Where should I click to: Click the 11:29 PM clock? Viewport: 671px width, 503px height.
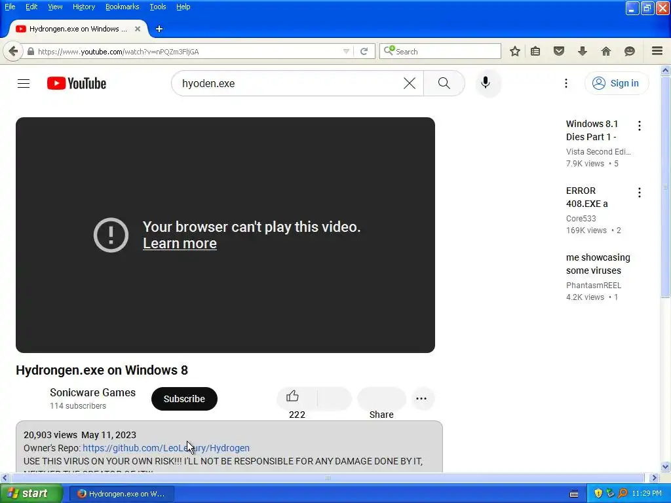(x=647, y=493)
